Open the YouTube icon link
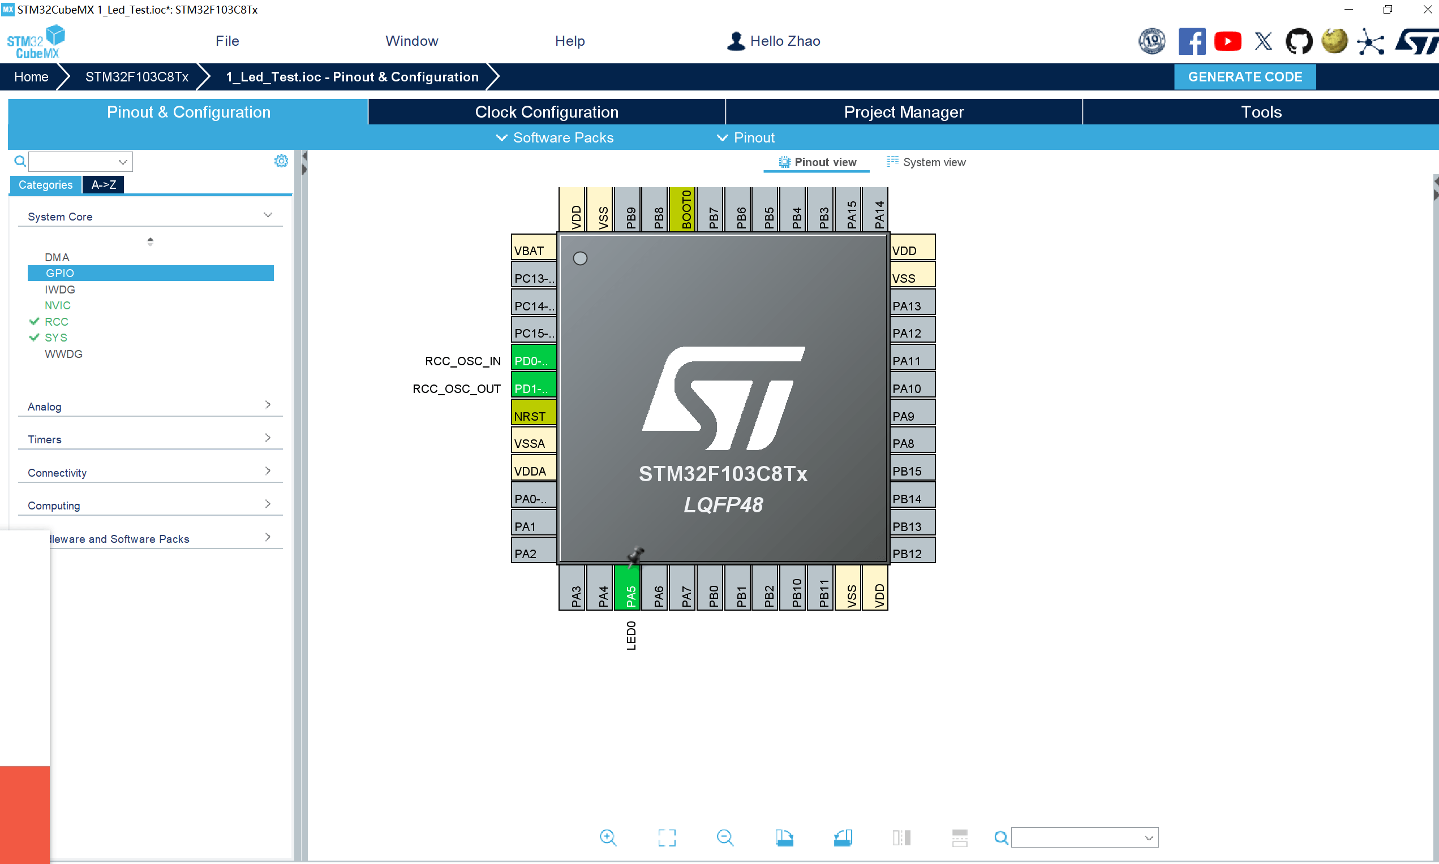1439x864 pixels. [x=1227, y=41]
